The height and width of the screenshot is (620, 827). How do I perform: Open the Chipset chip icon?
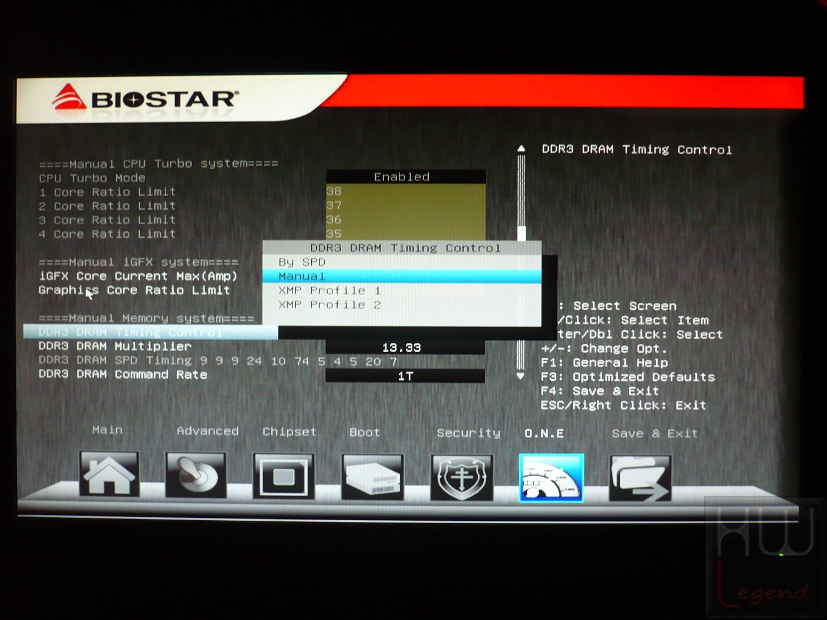tap(284, 476)
